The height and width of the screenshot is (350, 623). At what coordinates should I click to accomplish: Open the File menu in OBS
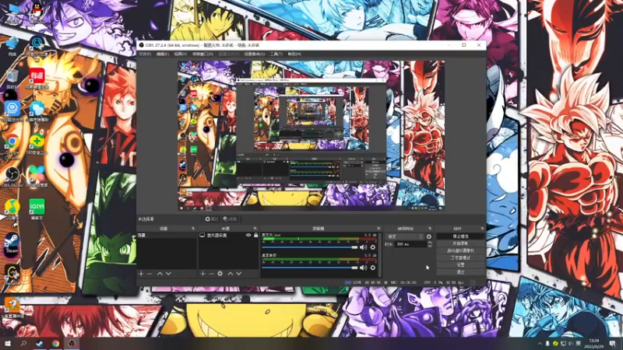[x=145, y=54]
